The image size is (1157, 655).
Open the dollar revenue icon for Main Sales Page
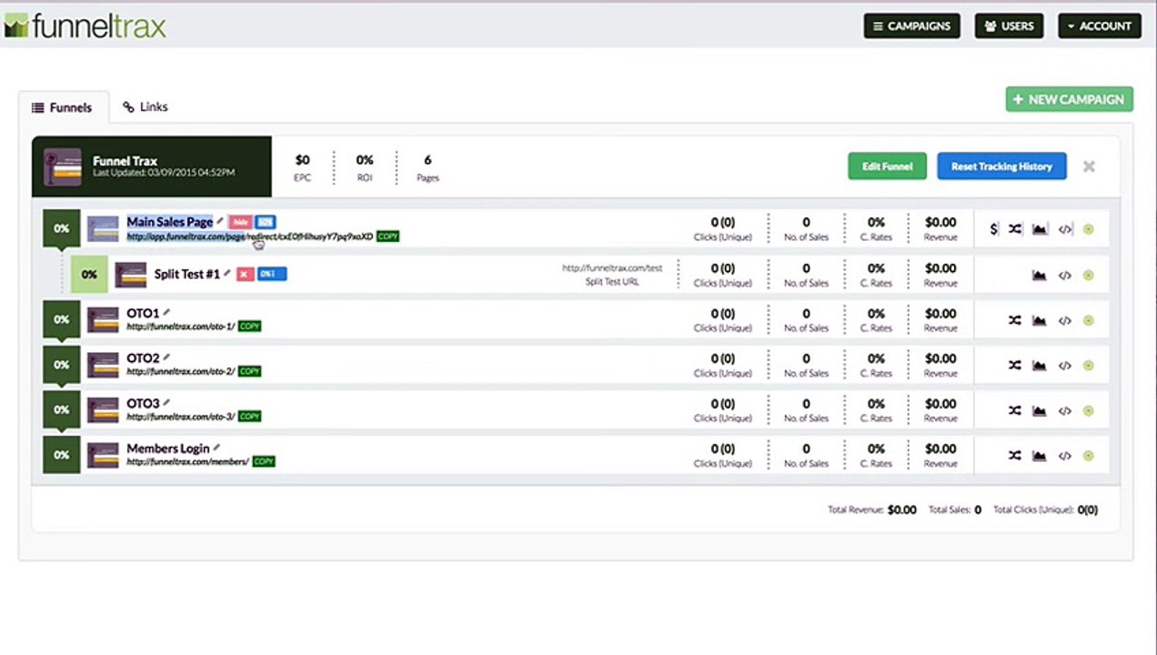993,229
